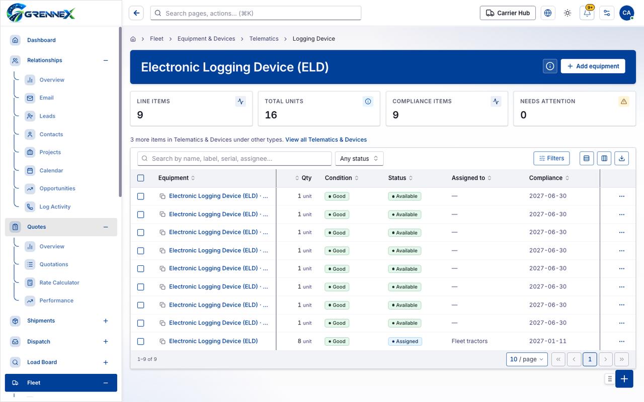644x402 pixels.
Task: Open the 10 / page size dropdown
Action: (527, 359)
